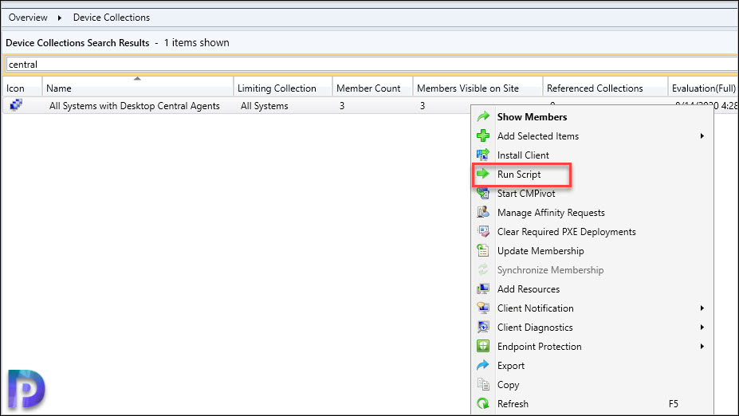Click the blue Export arrow icon

(483, 366)
